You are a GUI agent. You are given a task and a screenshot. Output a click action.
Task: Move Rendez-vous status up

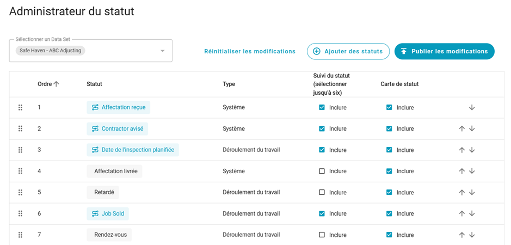461,235
